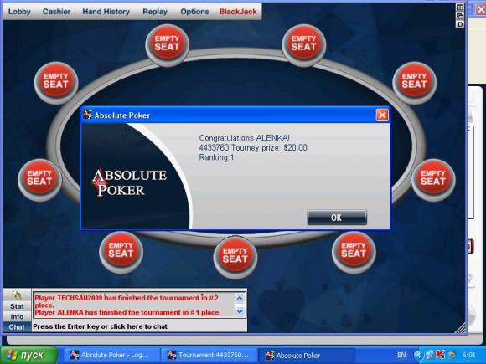Confirm the prize dialog with OK

(337, 218)
